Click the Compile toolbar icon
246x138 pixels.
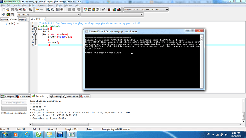(x=85, y=10)
